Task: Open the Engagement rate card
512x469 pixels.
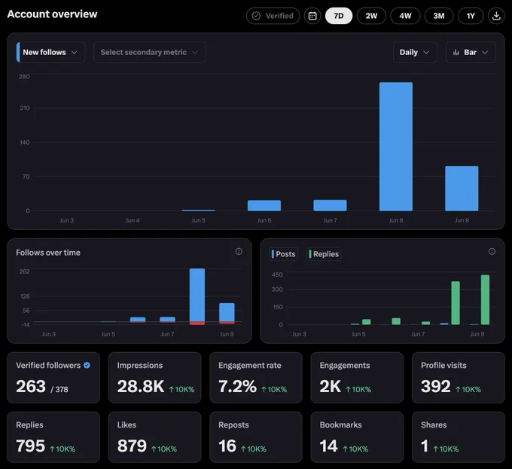Action: [256, 378]
